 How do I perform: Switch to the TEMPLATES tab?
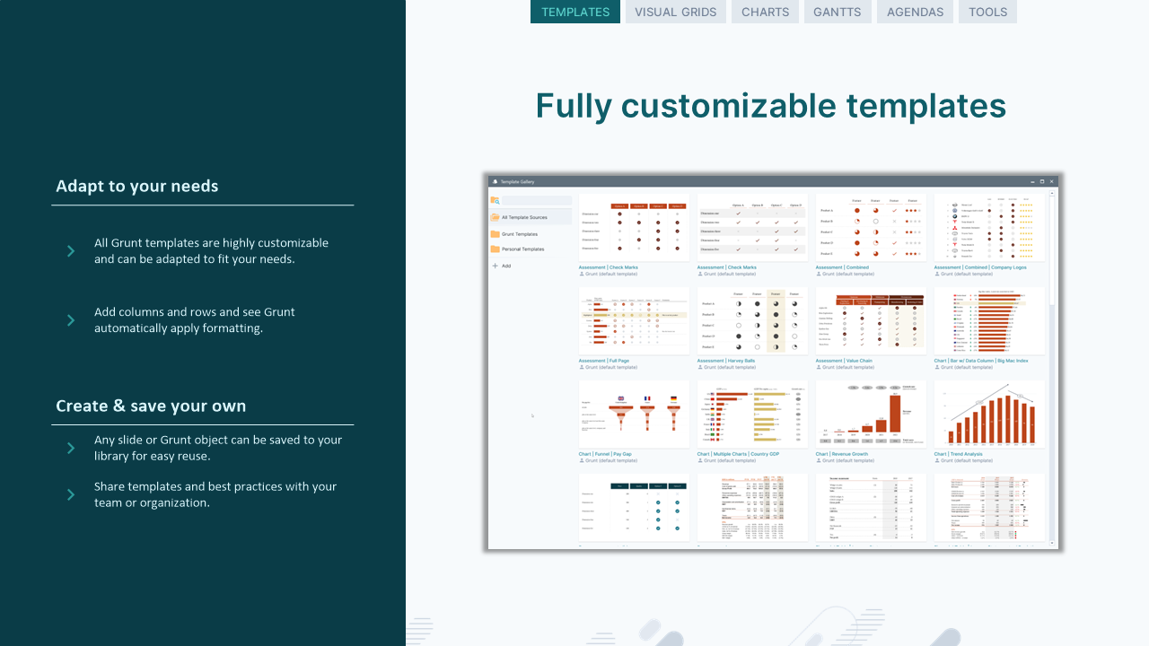coord(575,12)
